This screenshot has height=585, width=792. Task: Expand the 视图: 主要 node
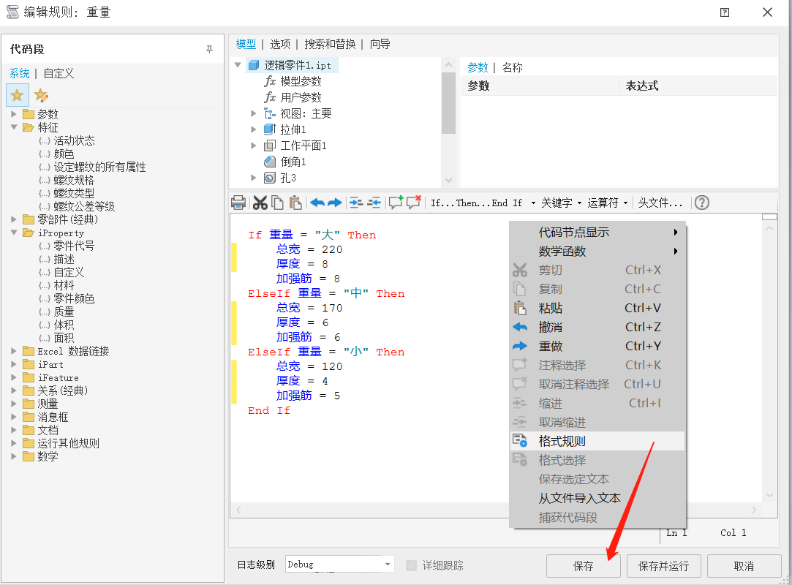[254, 113]
